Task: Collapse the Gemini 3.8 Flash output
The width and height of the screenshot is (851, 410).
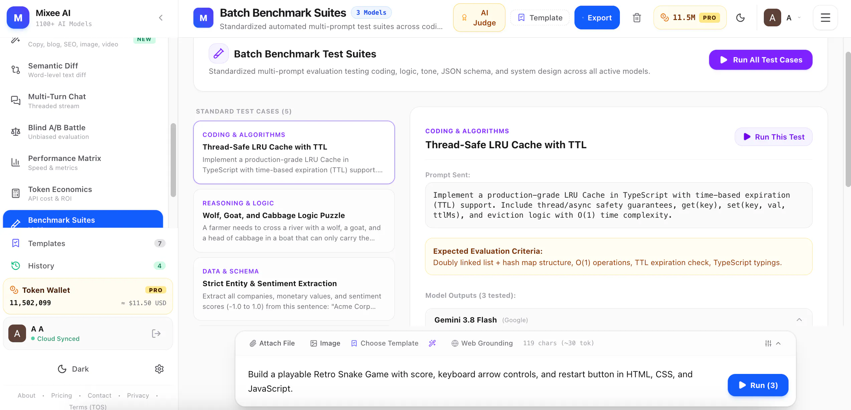Action: (799, 320)
